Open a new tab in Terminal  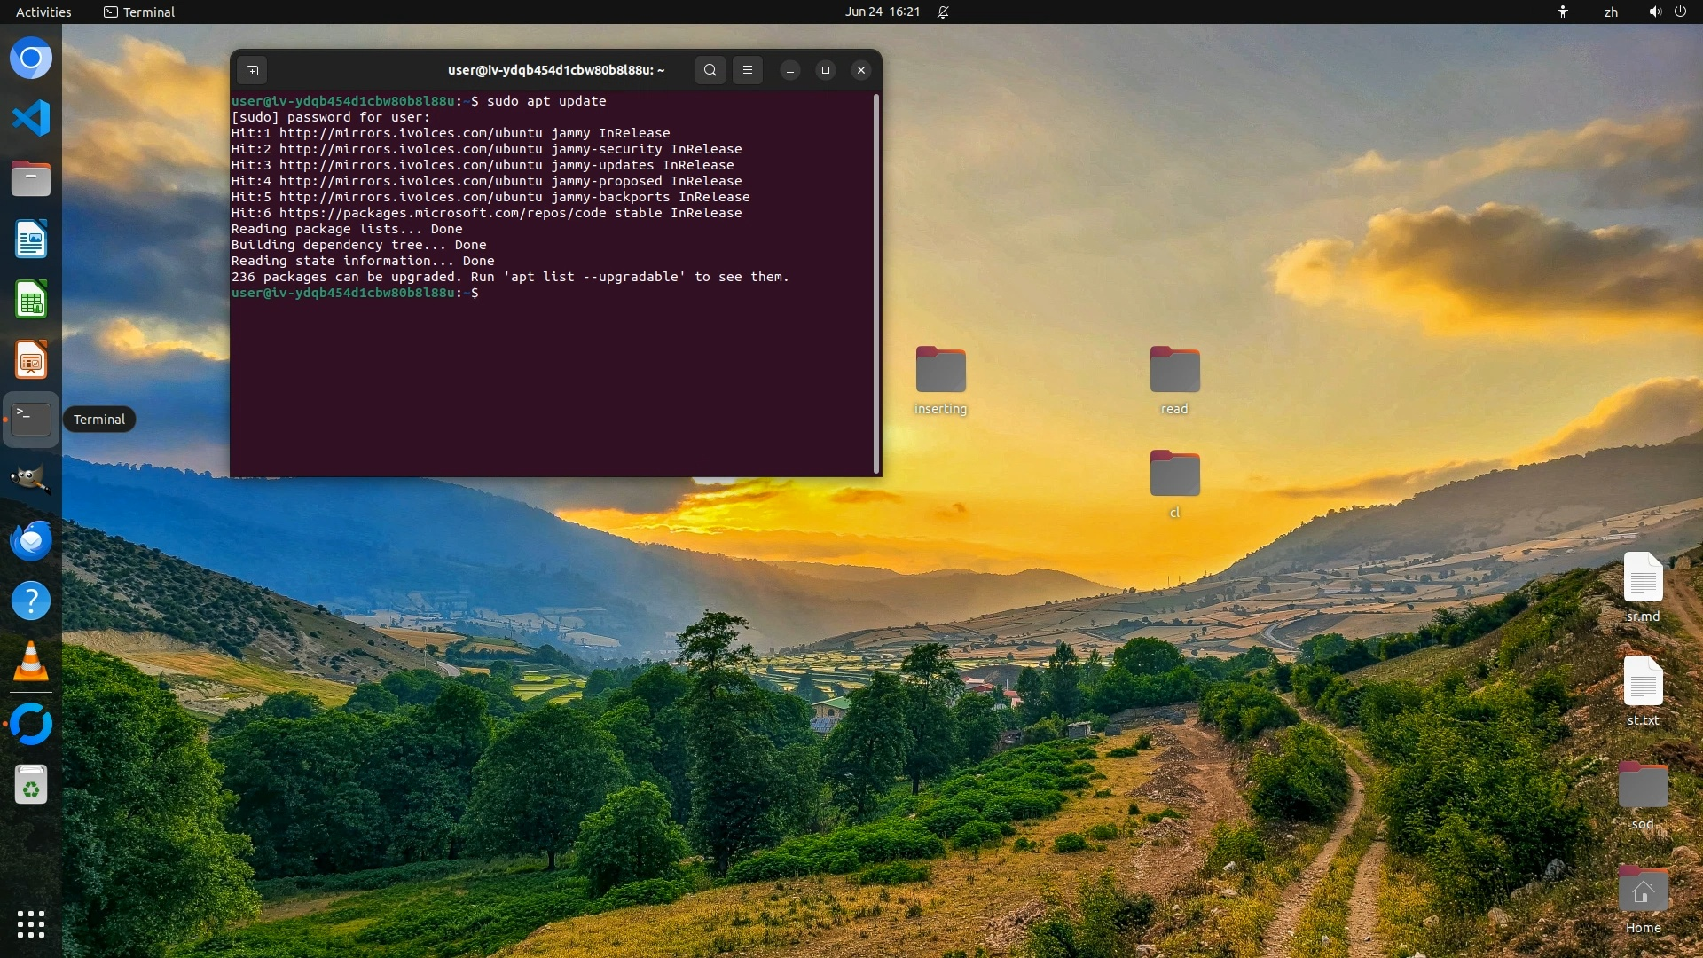(x=253, y=70)
